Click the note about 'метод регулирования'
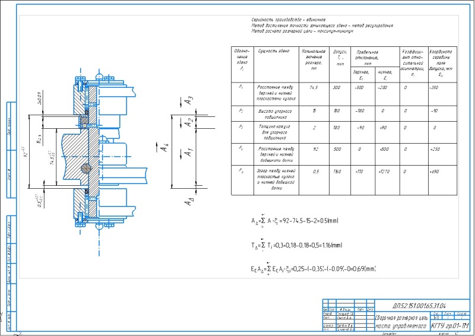The width and height of the screenshot is (475, 336). (x=322, y=26)
